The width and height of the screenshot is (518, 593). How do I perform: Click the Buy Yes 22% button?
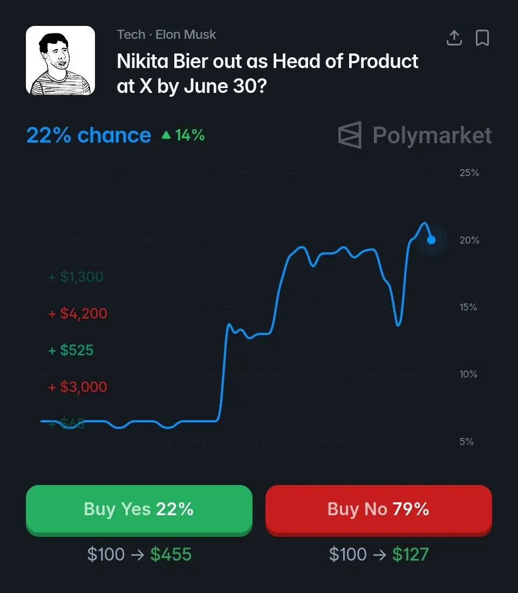(x=139, y=510)
